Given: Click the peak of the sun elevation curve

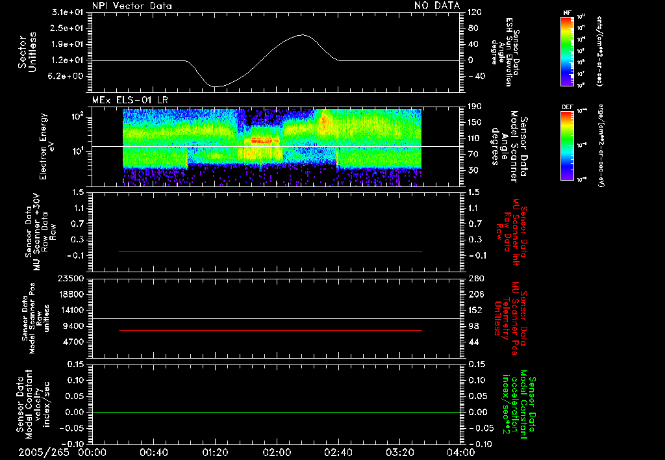Looking at the screenshot, I should (x=301, y=35).
